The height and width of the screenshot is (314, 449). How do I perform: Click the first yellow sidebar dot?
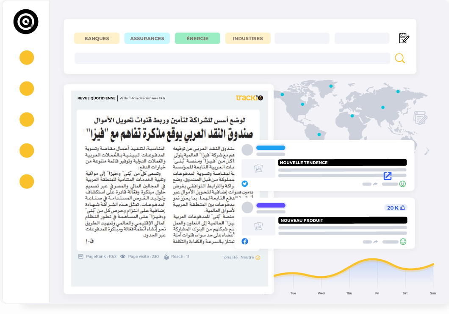27,58
